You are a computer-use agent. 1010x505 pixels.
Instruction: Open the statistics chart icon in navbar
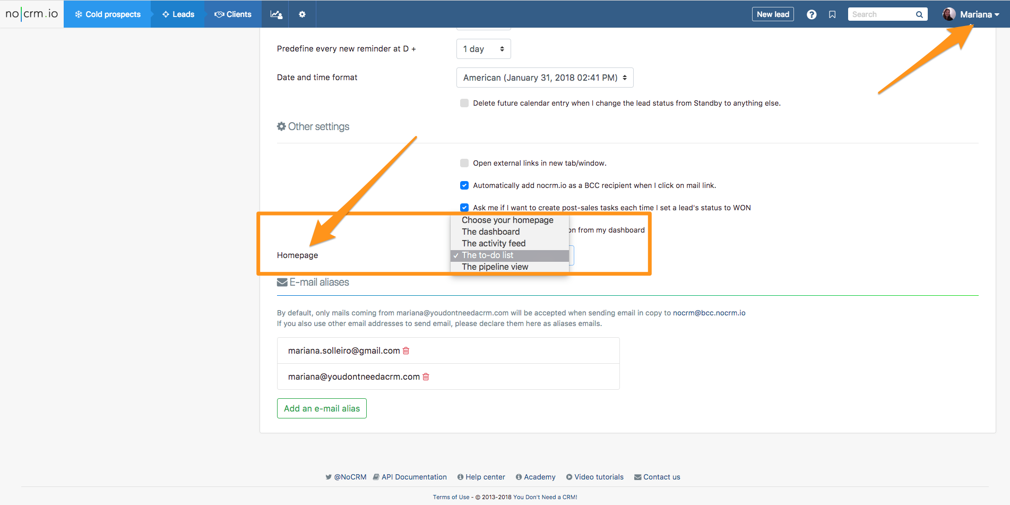[x=276, y=14]
